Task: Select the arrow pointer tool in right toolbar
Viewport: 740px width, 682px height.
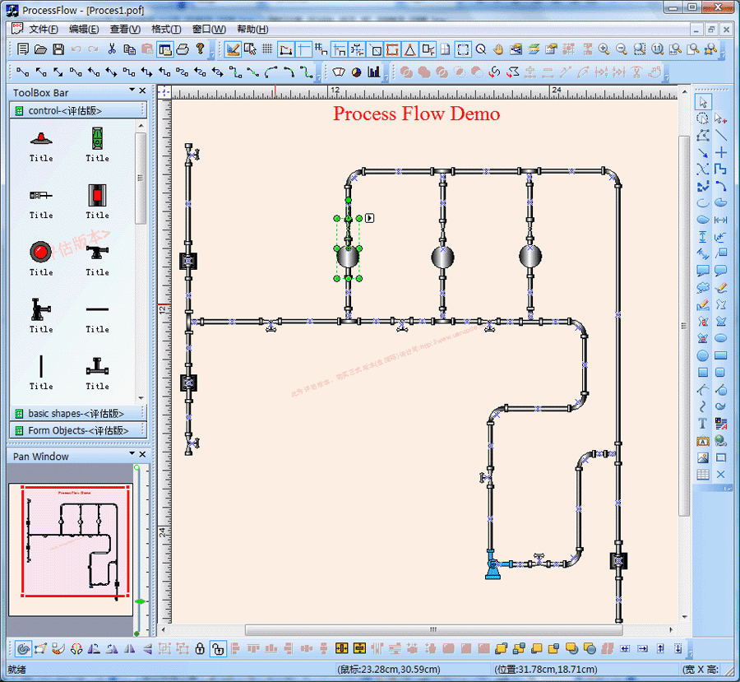Action: pyautogui.click(x=702, y=102)
